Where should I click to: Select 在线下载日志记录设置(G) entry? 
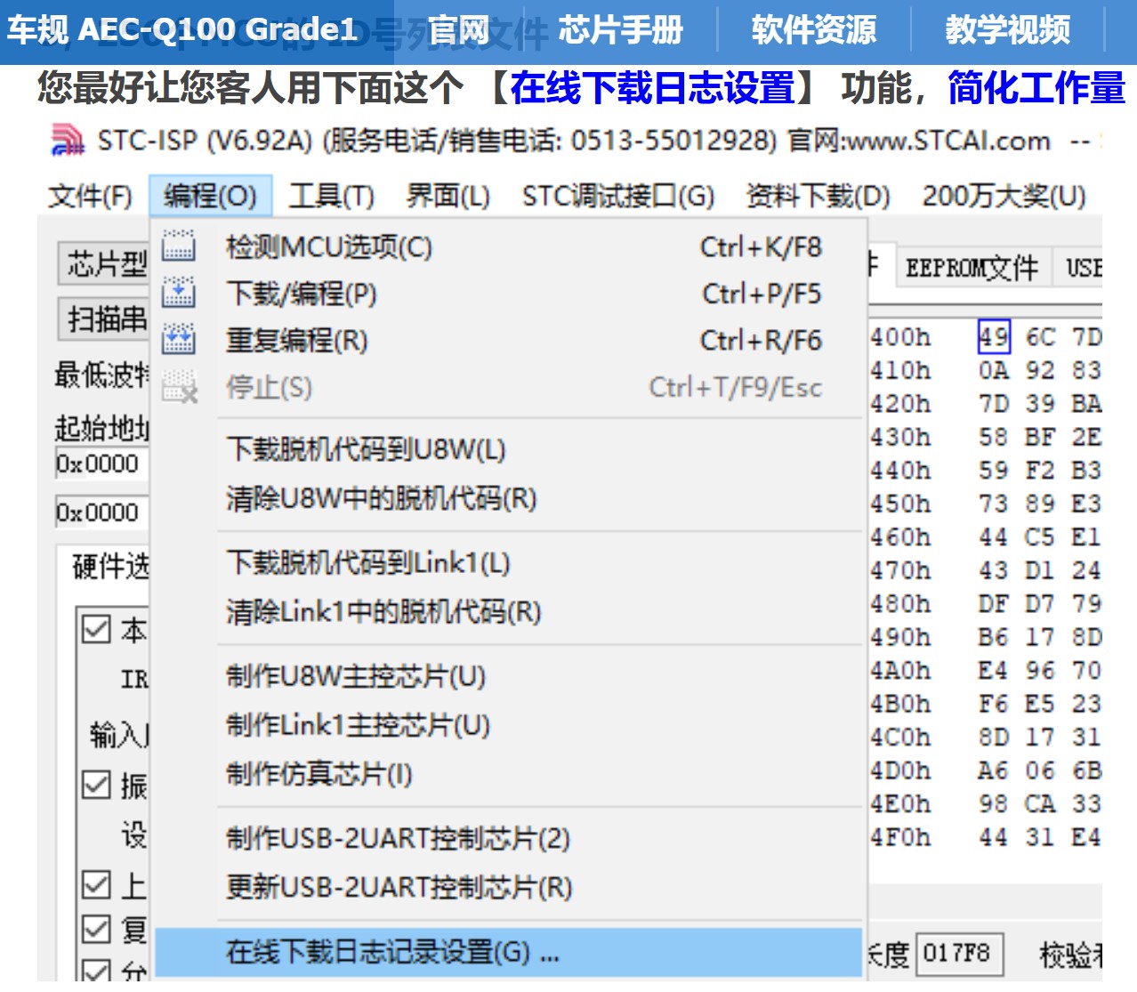pyautogui.click(x=508, y=953)
